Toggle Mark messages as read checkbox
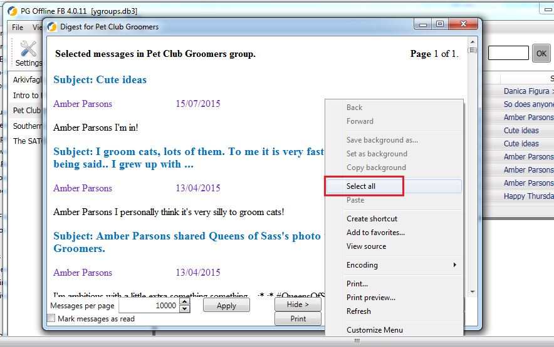Viewport: 554px width, 347px height. pyautogui.click(x=51, y=318)
